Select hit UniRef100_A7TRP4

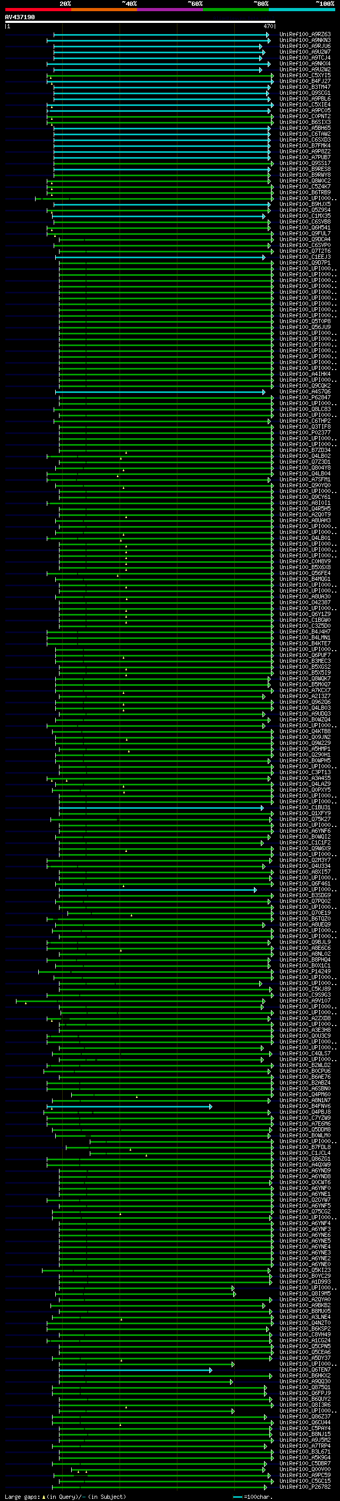click(305, 1446)
